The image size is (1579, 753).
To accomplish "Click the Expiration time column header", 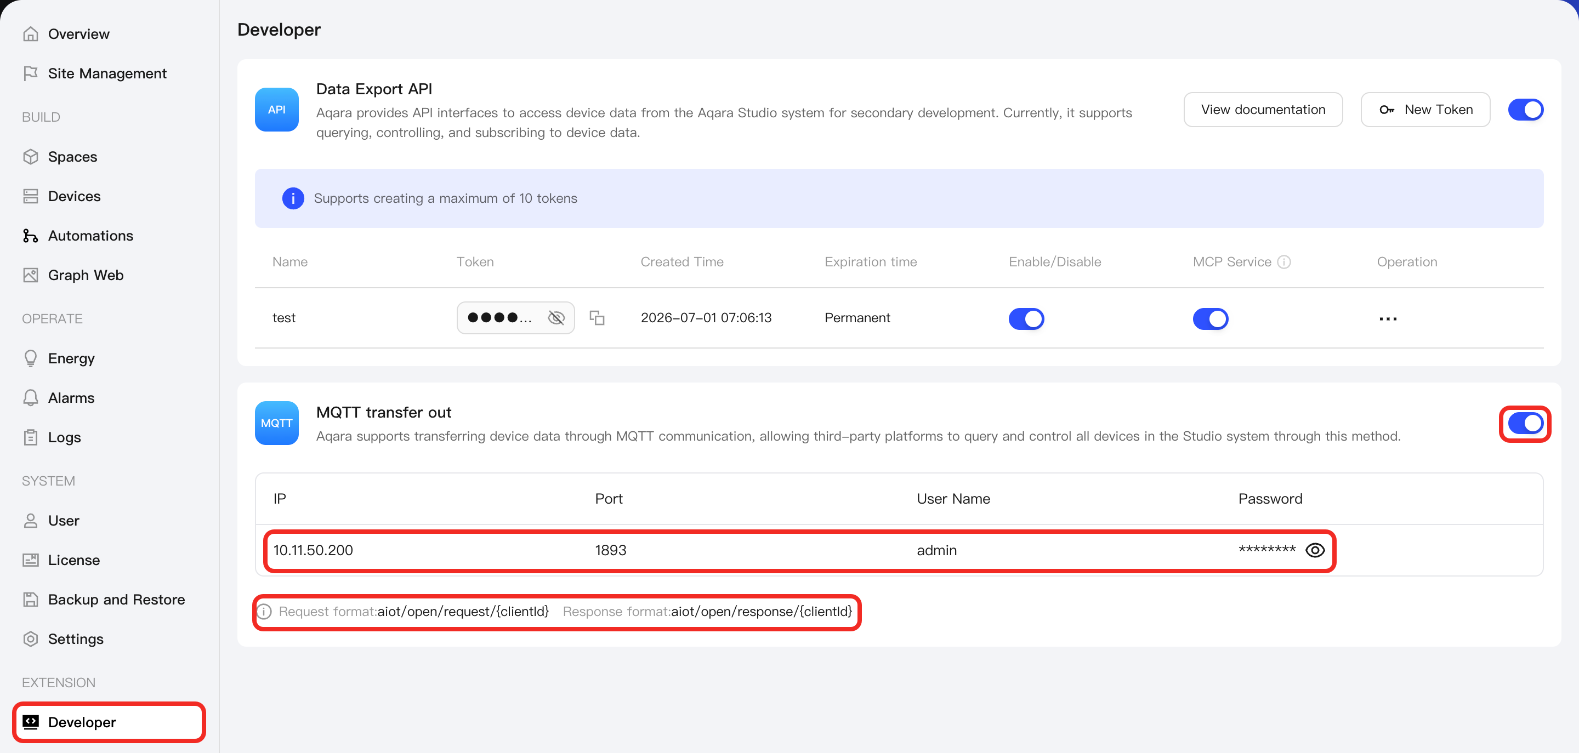I will tap(871, 262).
